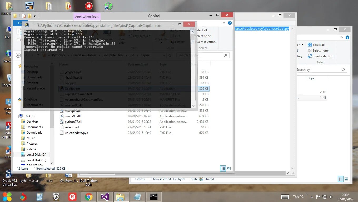Viewport: 358px width, 202px height.
Task: Click search magnifier in Search py box
Action: click(343, 70)
